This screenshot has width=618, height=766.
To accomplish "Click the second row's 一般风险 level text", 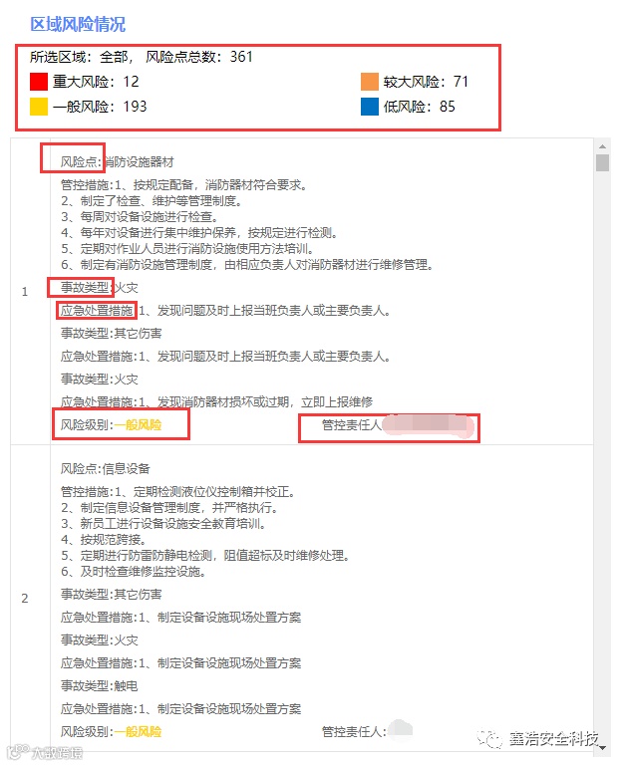I will (x=138, y=732).
